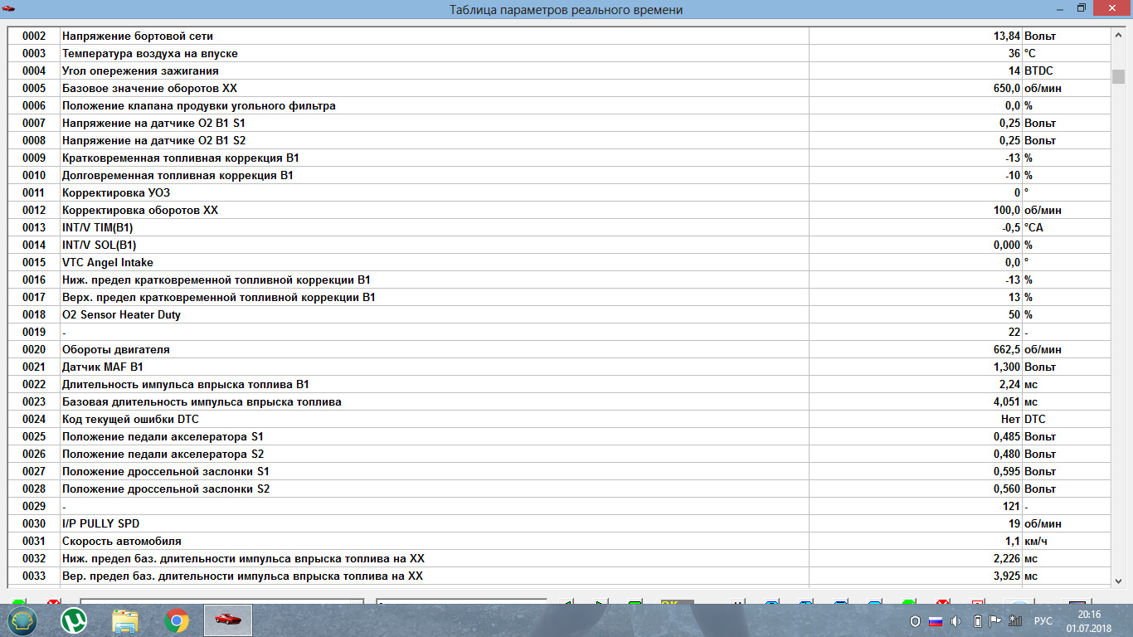Select row 'Базовая длительность импульса впрыска топлива'
Image resolution: width=1133 pixels, height=637 pixels.
click(559, 402)
